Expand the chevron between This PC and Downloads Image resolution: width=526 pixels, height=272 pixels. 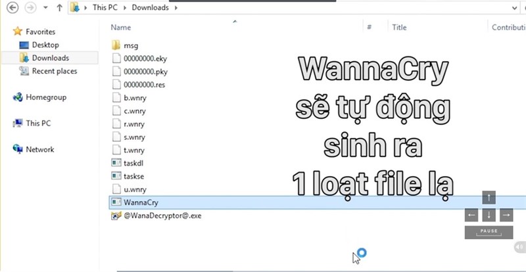click(x=125, y=8)
